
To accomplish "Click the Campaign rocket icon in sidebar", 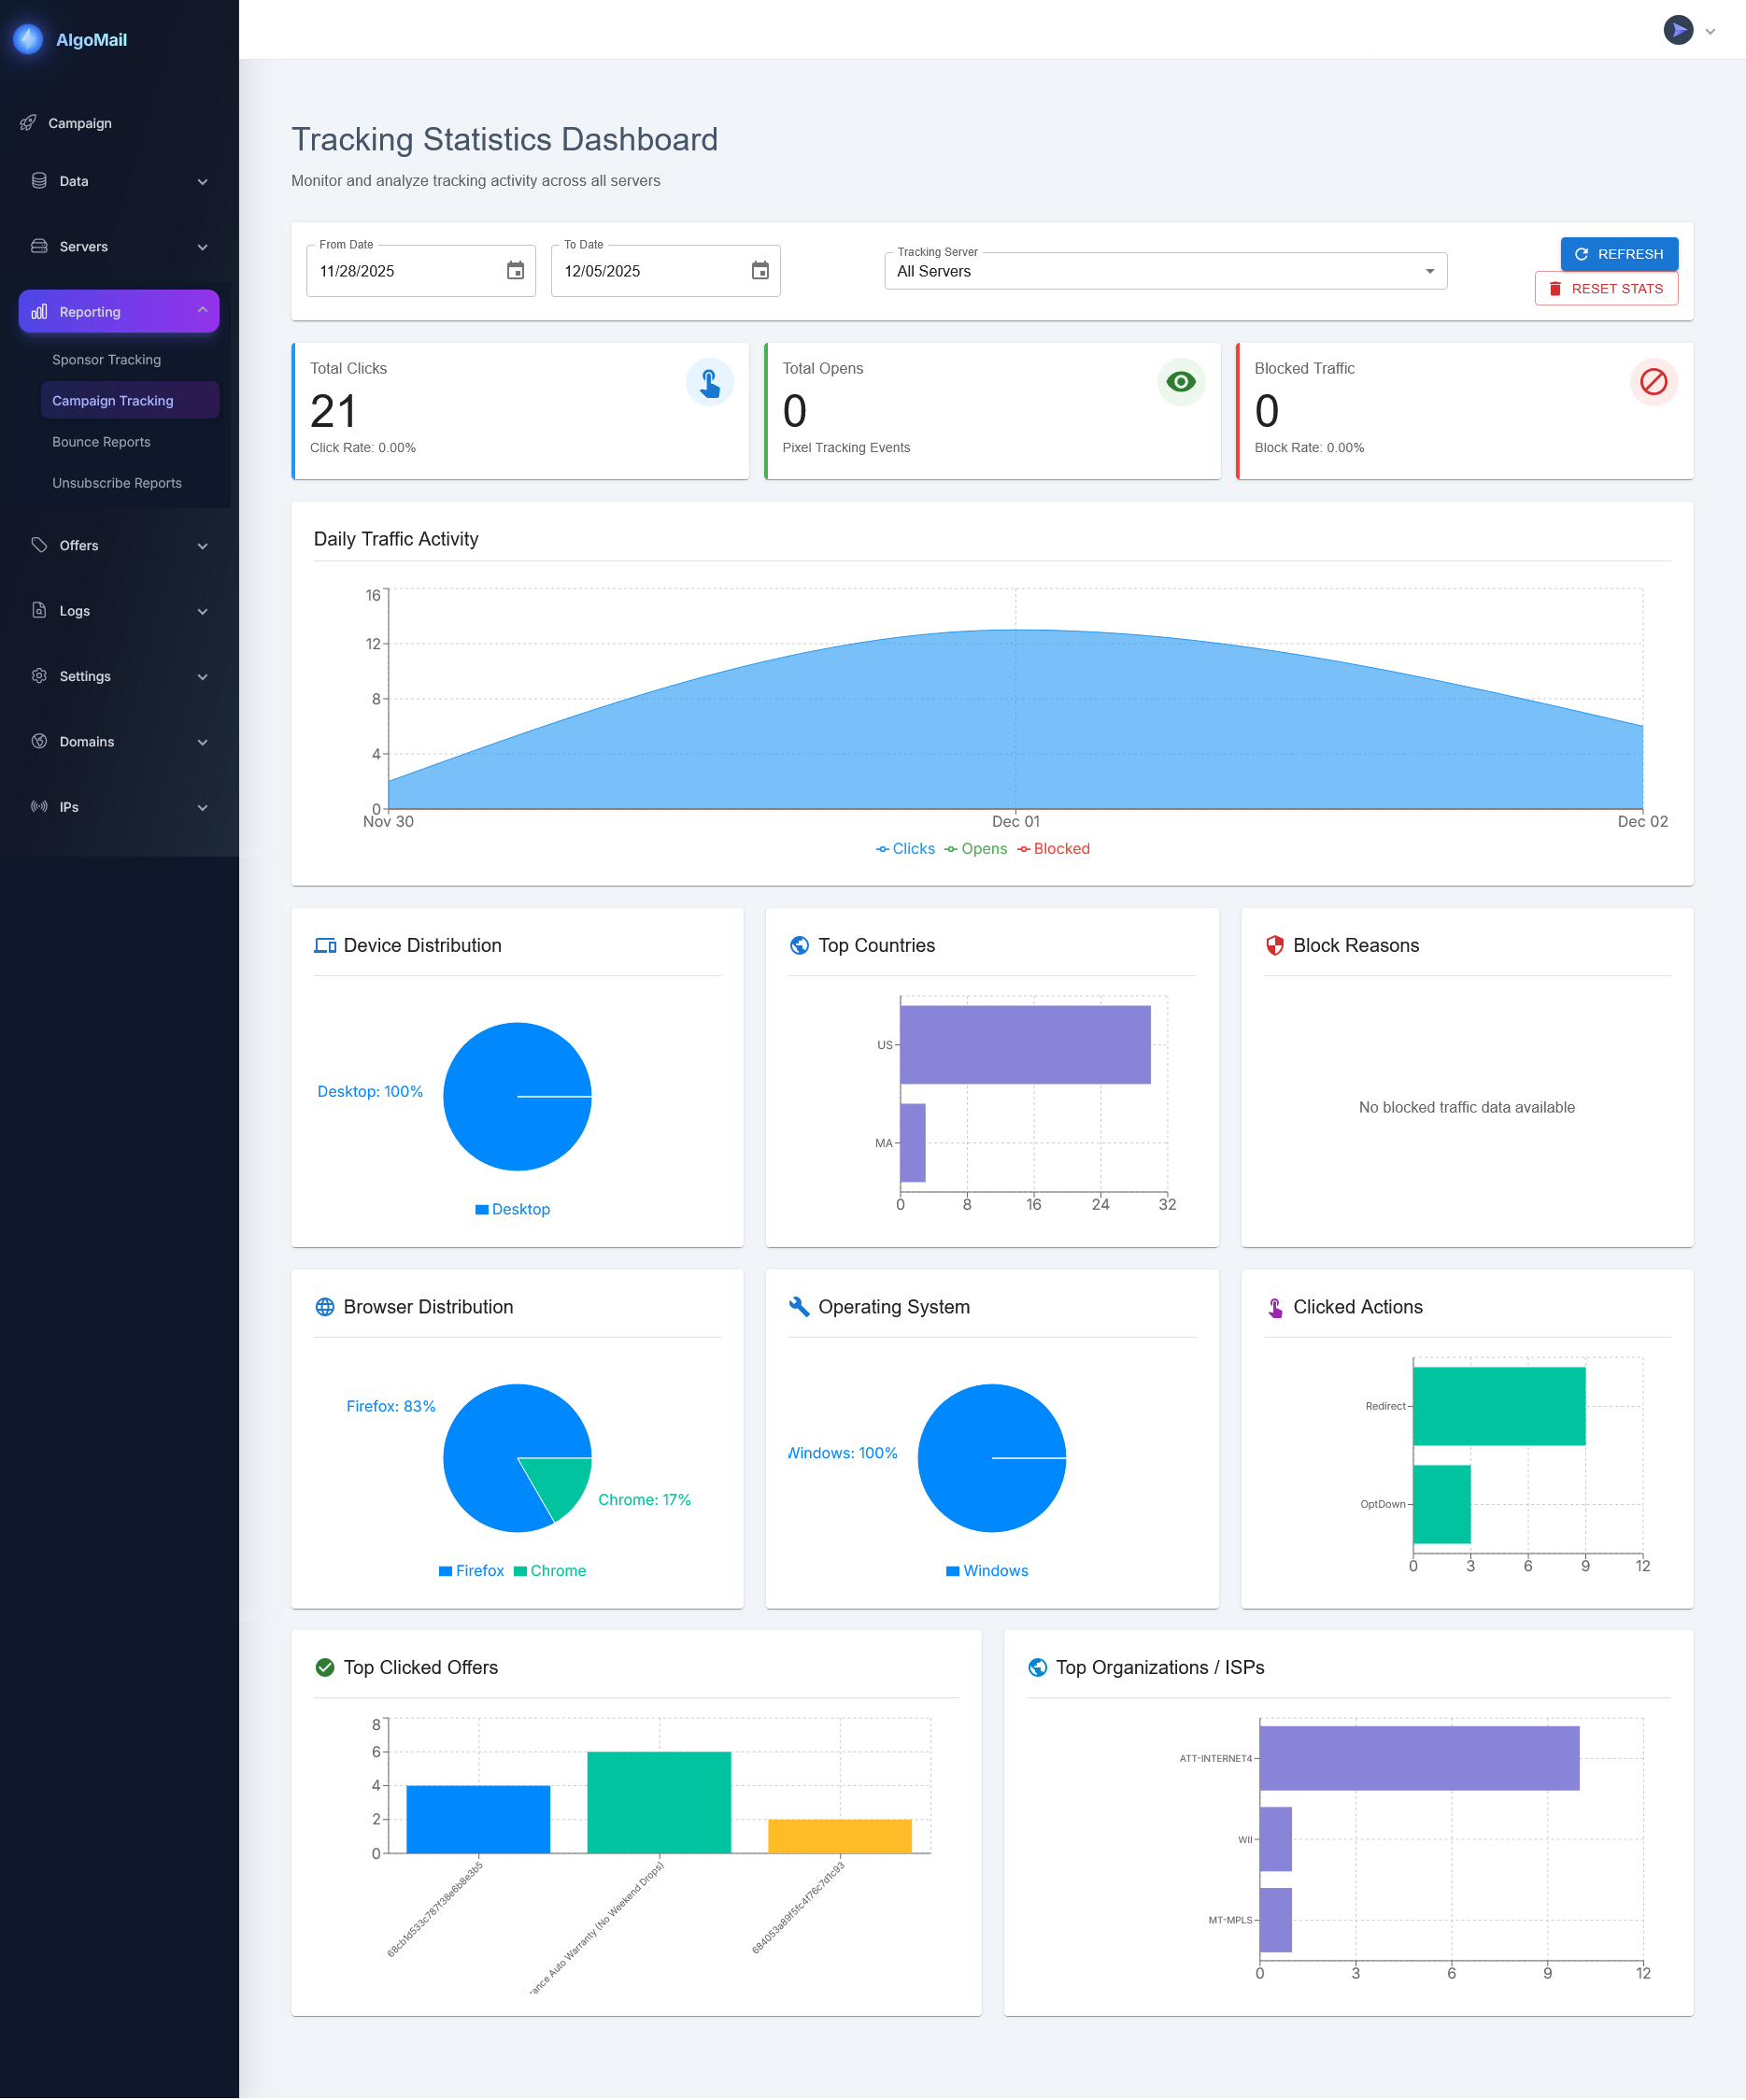I will tap(29, 122).
